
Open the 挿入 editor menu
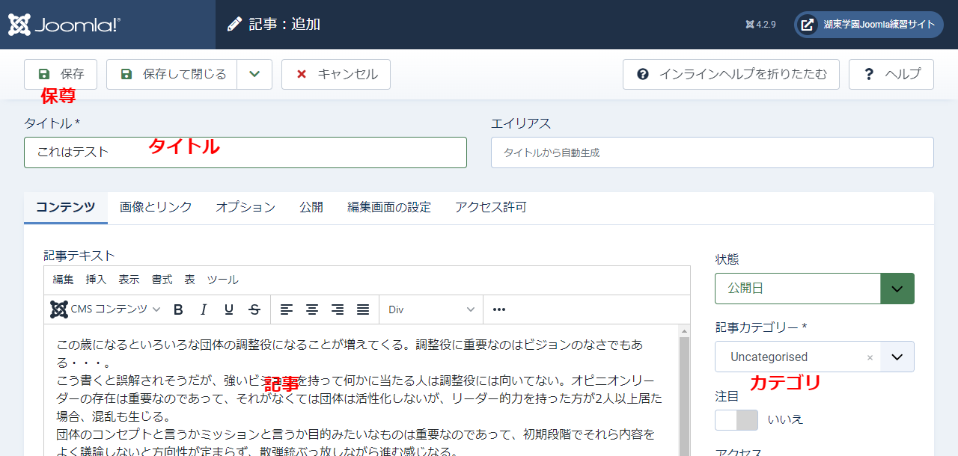click(96, 280)
